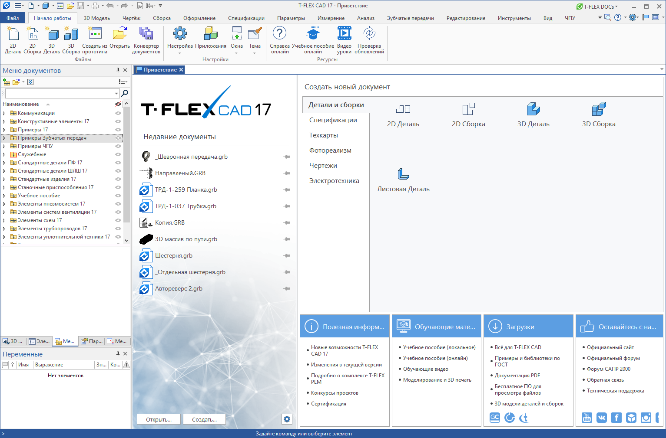Close the Приветствие tab

[x=182, y=69]
